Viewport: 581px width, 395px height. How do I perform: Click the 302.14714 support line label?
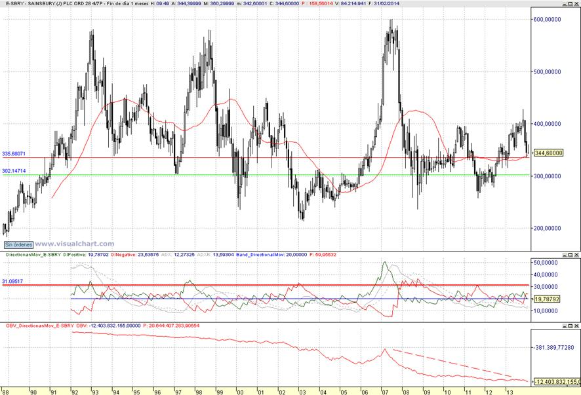(x=14, y=171)
